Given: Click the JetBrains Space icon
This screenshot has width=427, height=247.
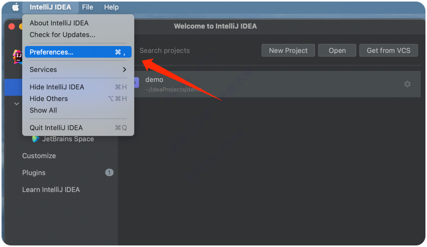Looking at the screenshot, I should click(36, 139).
